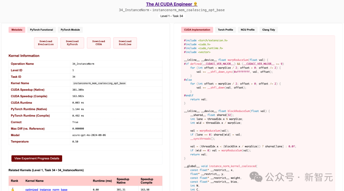The width and height of the screenshot is (344, 191).
Task: Switch to PyTorch Functional tab
Action: [41, 30]
